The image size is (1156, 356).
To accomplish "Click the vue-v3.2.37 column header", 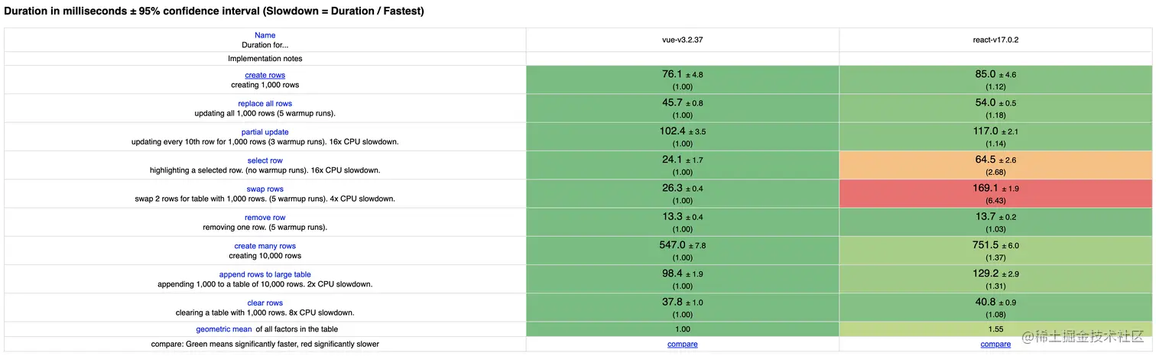I will (x=683, y=40).
